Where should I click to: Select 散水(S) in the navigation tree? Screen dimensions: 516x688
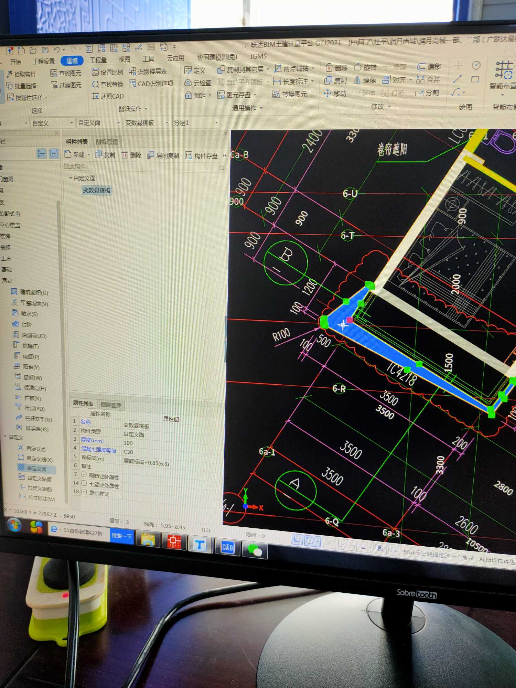(25, 314)
